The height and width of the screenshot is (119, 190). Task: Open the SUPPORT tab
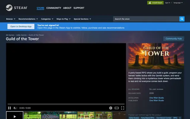click(x=79, y=8)
